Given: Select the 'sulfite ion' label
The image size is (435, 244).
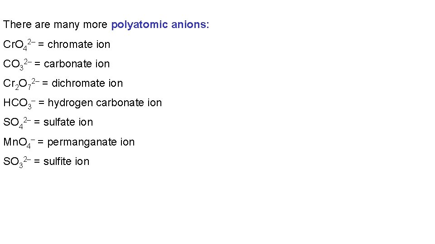Looking at the screenshot, I should (x=66, y=161).
